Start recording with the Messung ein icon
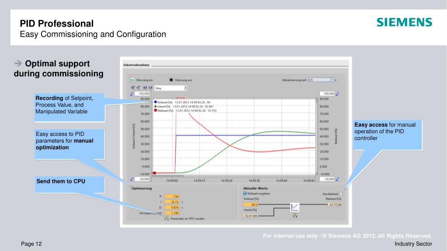 click(x=132, y=80)
